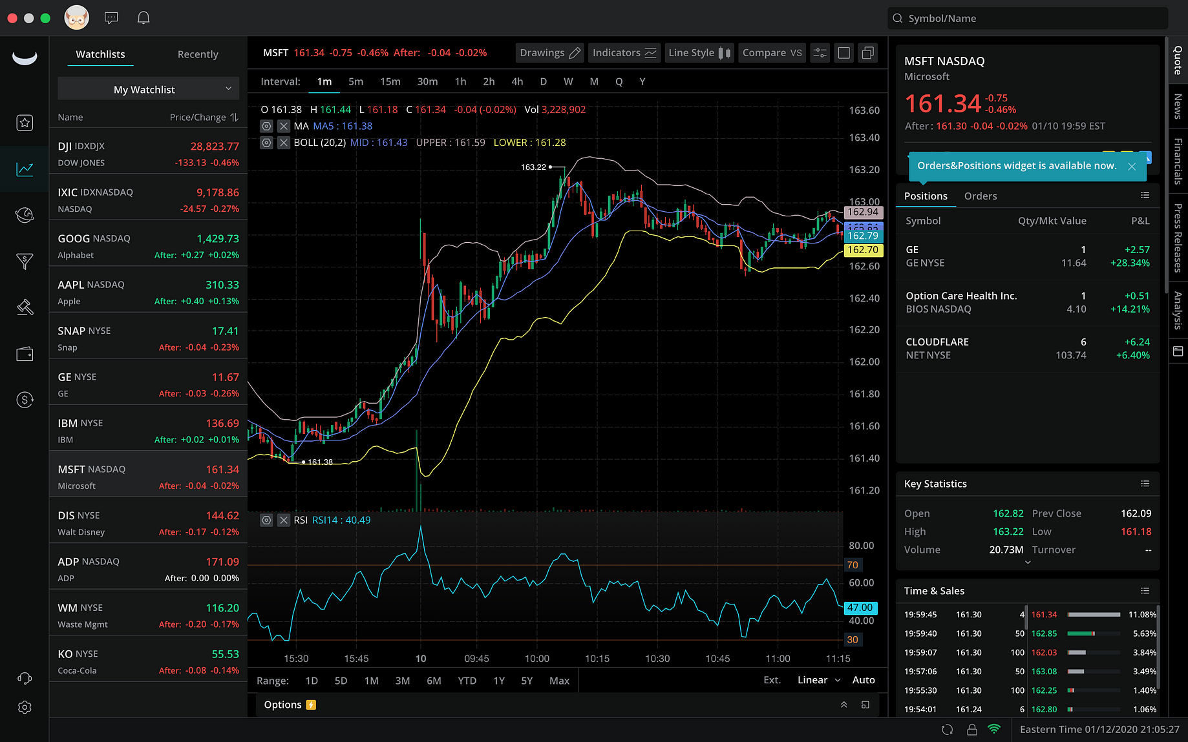Open the Financials side tab
Viewport: 1188px width, 742px height.
1178,161
